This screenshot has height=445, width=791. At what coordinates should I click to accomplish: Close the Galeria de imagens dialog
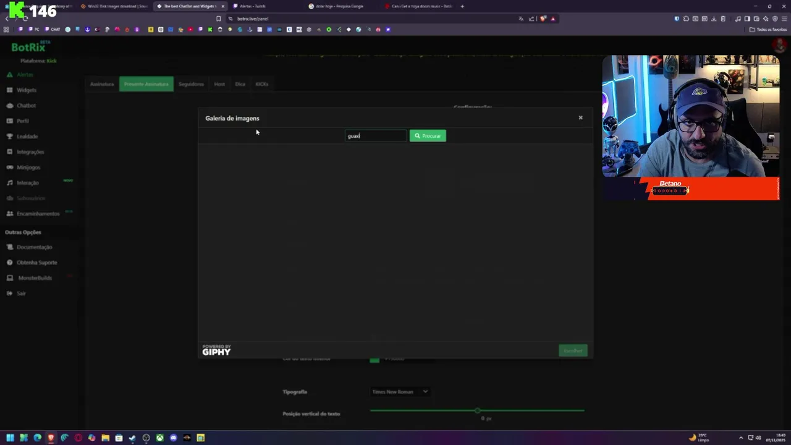(580, 117)
